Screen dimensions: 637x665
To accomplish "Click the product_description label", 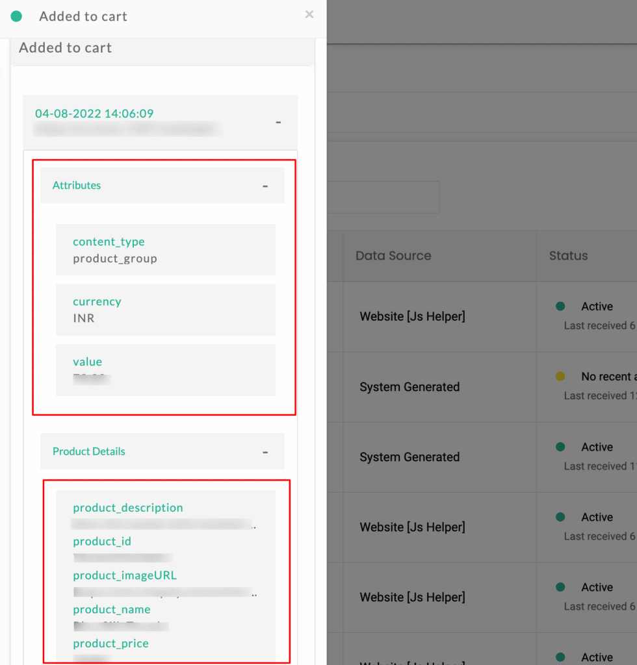I will [128, 508].
